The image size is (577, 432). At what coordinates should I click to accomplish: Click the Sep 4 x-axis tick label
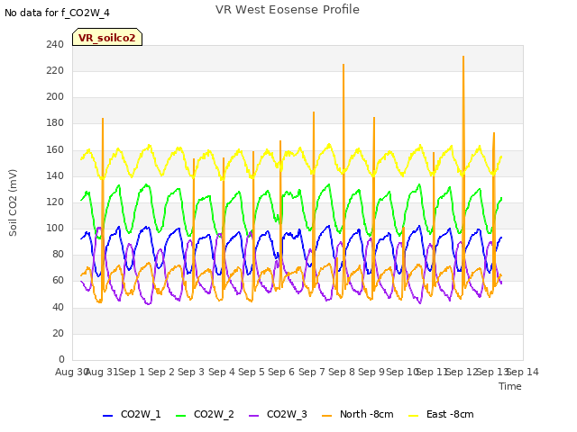click(x=222, y=372)
